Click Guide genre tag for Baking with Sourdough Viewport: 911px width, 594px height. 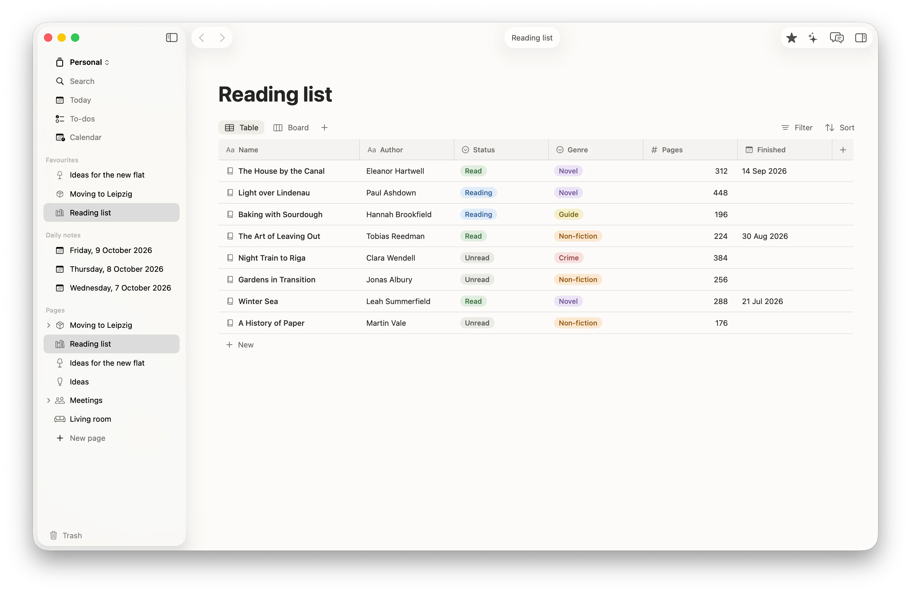click(568, 214)
